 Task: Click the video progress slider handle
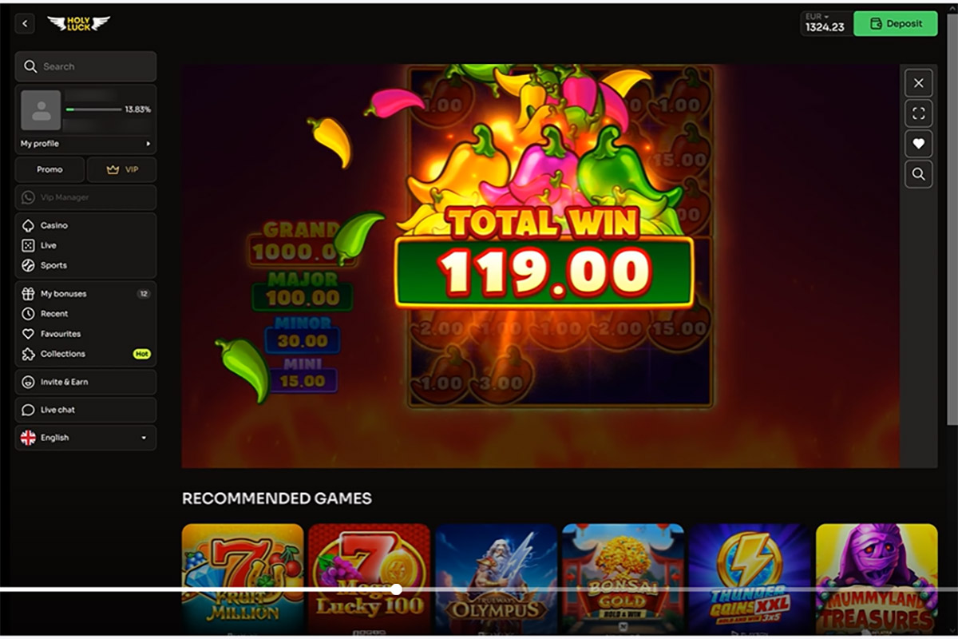point(397,589)
